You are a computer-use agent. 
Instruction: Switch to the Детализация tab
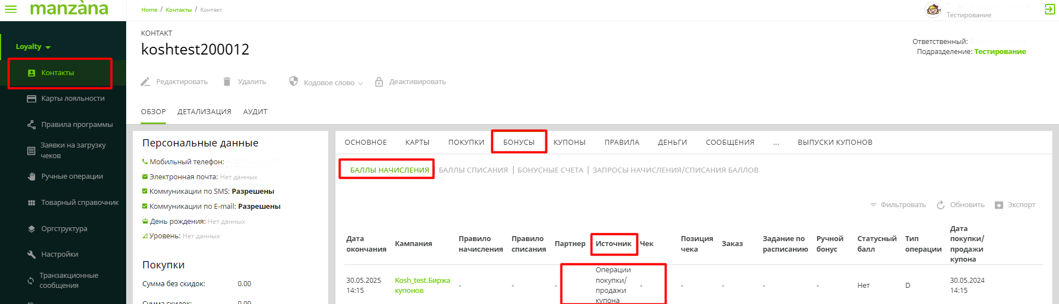pyautogui.click(x=204, y=112)
